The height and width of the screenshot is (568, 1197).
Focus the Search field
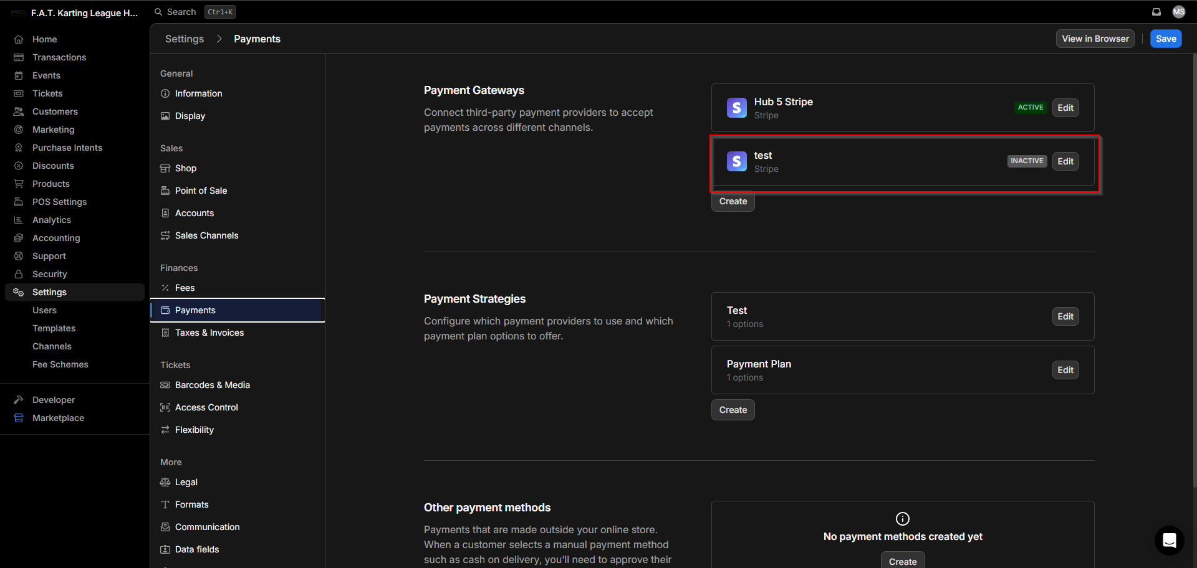[x=195, y=12]
